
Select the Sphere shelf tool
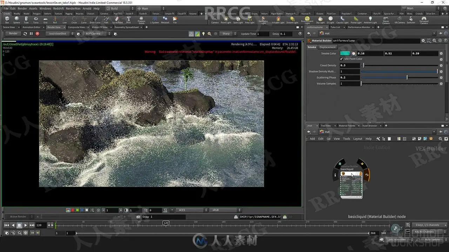[x=16, y=20]
